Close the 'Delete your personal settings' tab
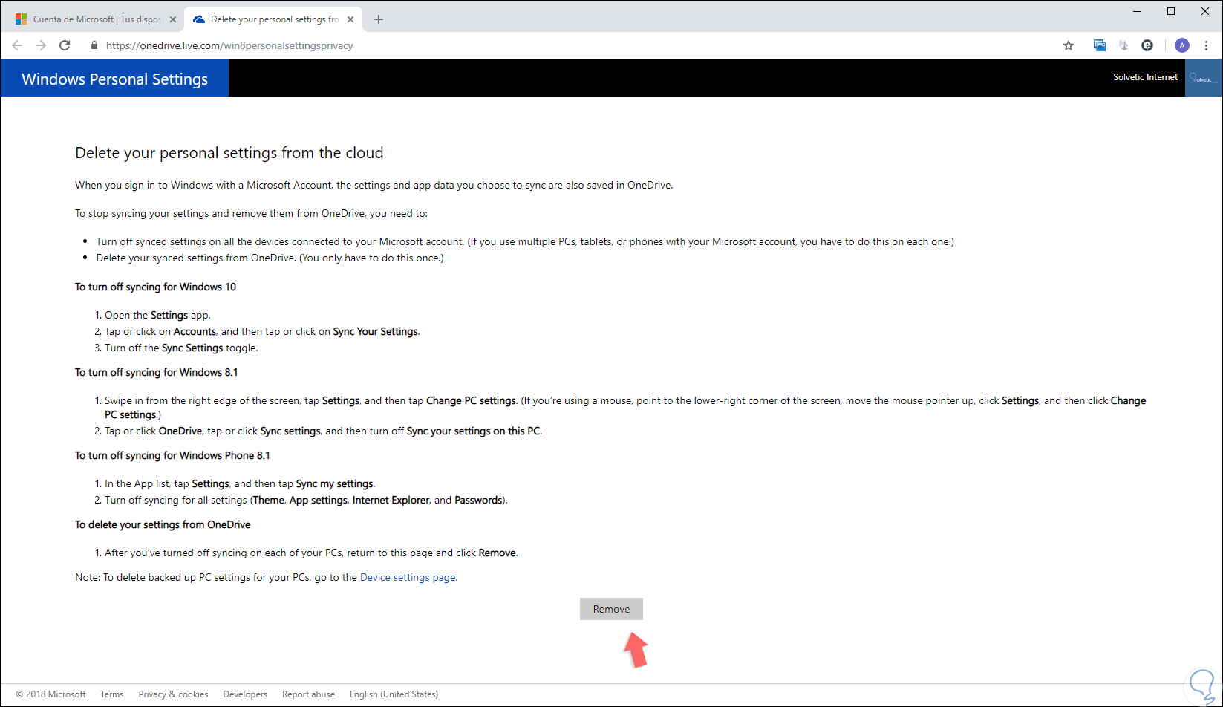This screenshot has width=1223, height=707. (x=350, y=19)
